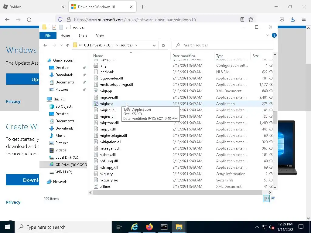Open the Home ribbon tab
311x233 pixels.
click(65, 35)
